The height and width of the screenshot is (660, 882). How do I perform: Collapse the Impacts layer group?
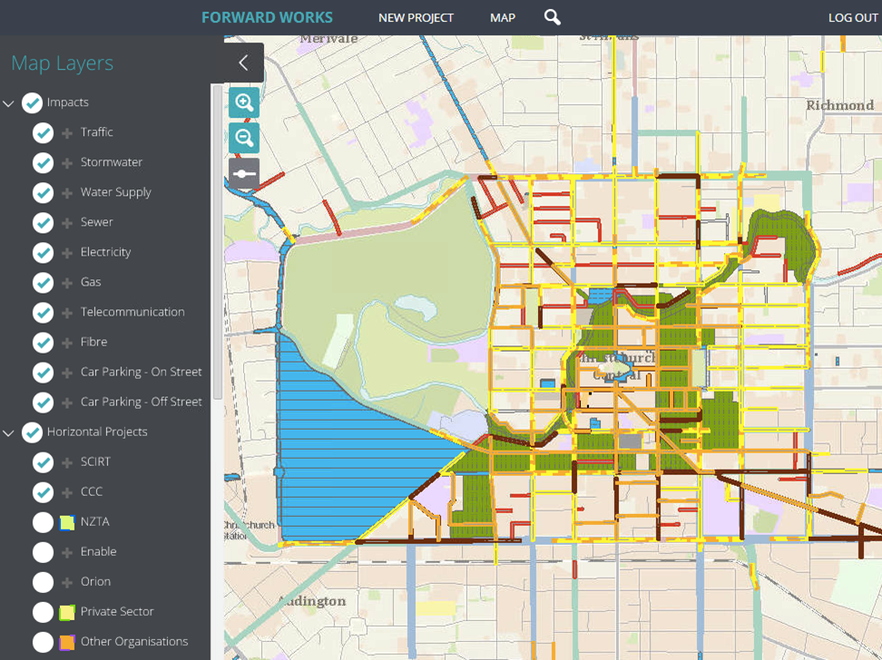8,103
